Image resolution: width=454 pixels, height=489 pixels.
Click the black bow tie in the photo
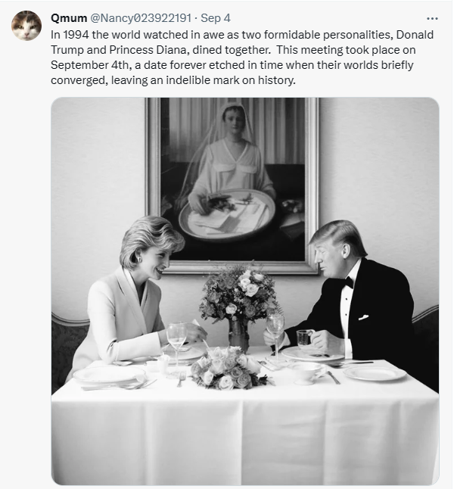coord(347,282)
